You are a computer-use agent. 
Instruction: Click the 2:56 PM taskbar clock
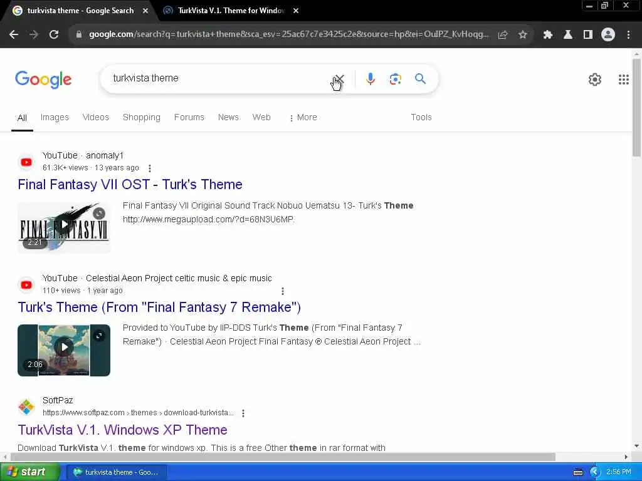[x=619, y=472]
